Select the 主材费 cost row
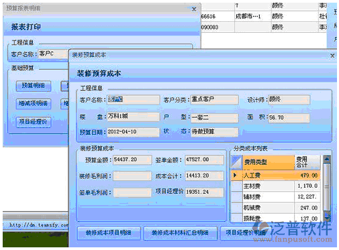The image size is (339, 250). (276, 186)
